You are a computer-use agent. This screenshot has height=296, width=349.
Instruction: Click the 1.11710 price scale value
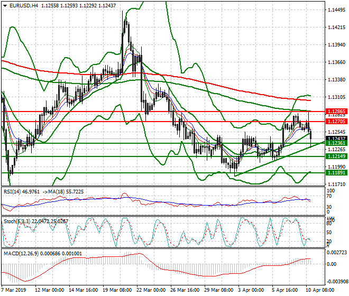tap(337, 184)
